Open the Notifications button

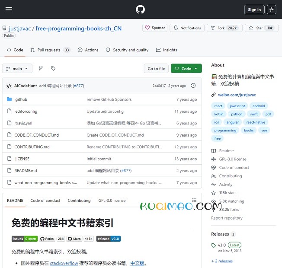(187, 28)
